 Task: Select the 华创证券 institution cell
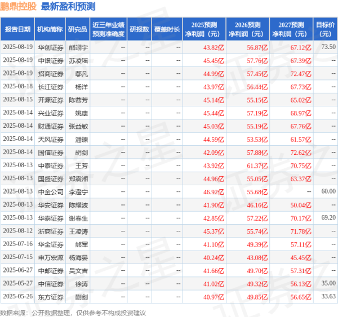50,47
